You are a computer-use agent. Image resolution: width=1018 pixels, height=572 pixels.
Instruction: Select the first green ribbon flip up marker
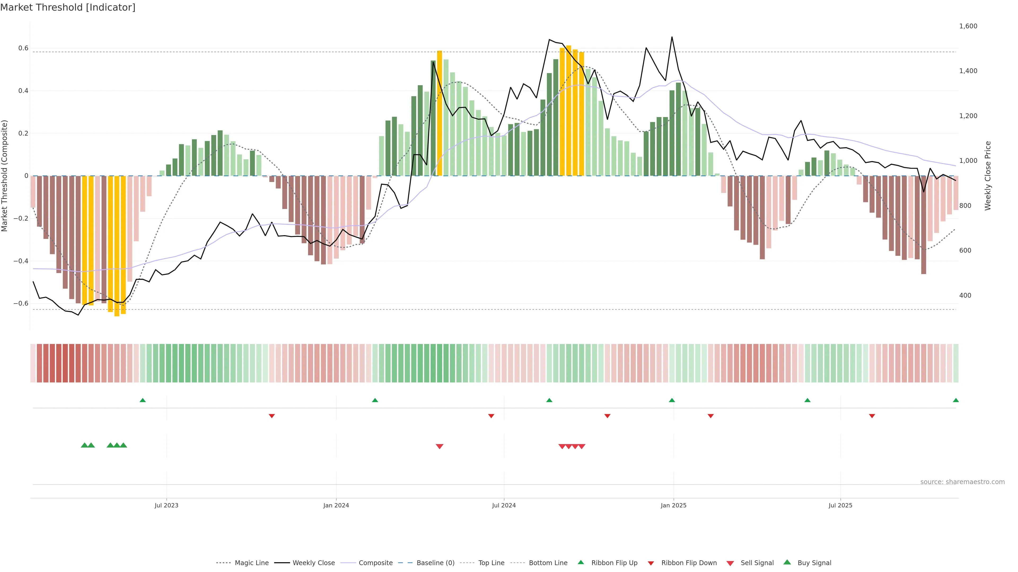tap(143, 400)
